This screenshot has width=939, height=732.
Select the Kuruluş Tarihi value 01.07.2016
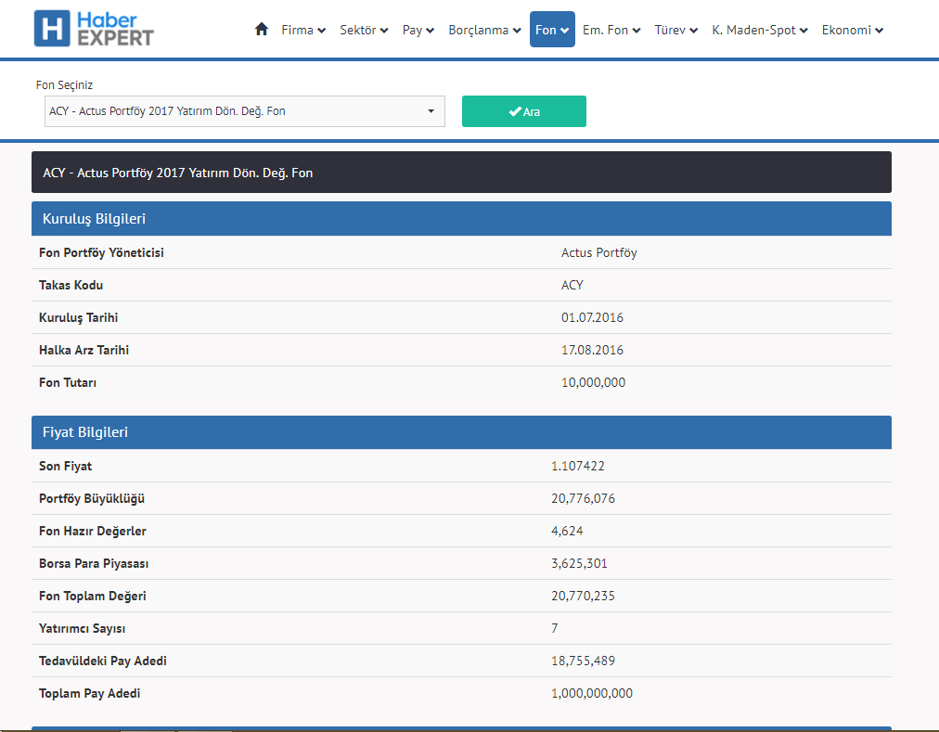(592, 317)
